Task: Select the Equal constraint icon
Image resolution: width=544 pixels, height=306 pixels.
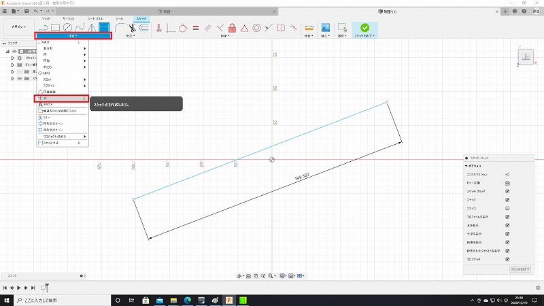Action: pyautogui.click(x=195, y=28)
